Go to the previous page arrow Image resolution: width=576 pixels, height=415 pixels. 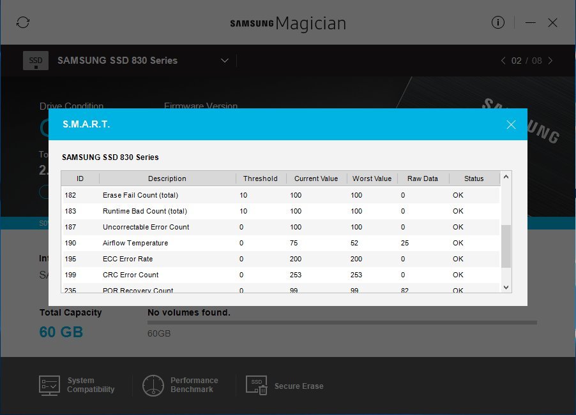(x=503, y=61)
